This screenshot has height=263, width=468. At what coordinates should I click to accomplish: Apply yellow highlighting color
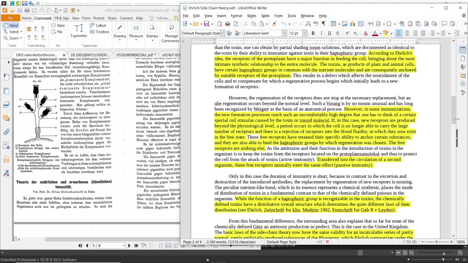tap(386, 33)
